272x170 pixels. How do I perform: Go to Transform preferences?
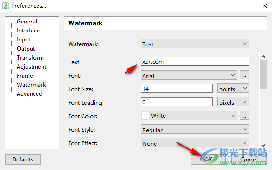point(30,57)
